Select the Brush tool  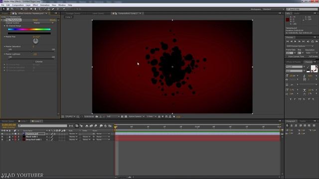pyautogui.click(x=45, y=9)
